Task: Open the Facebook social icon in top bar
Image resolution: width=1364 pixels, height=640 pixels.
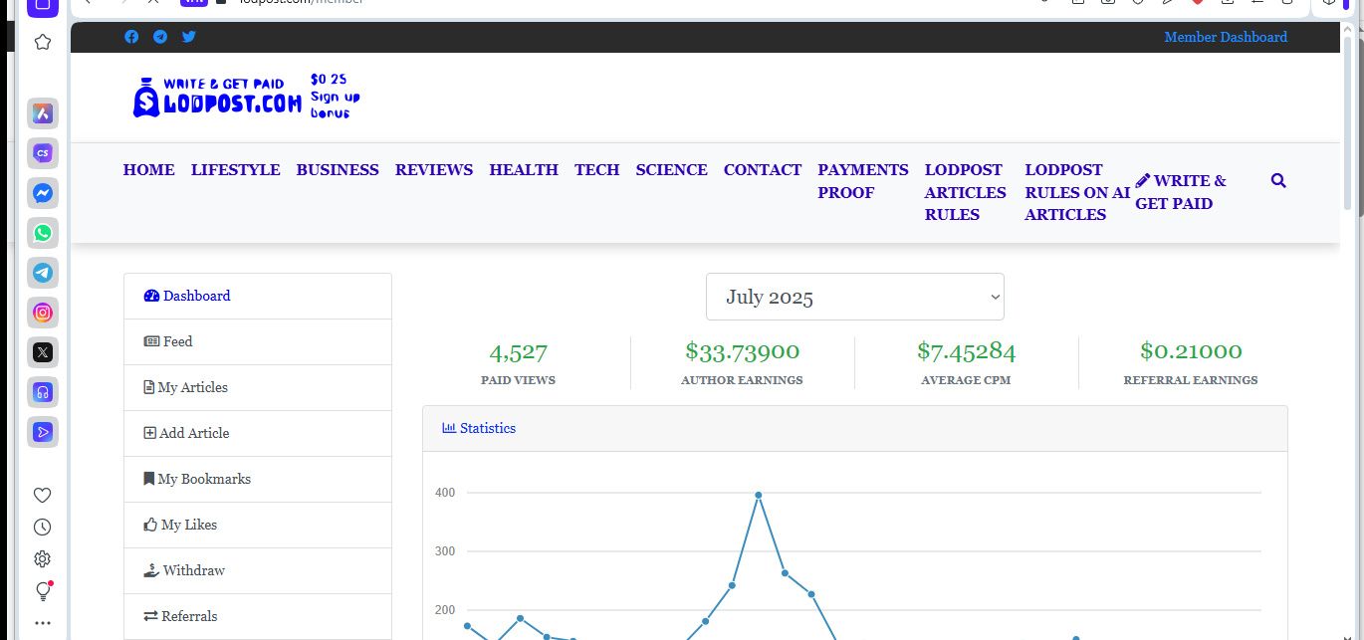Action: (x=131, y=37)
